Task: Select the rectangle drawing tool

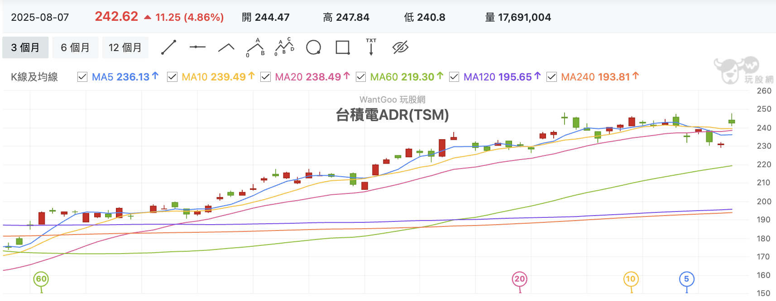Action: (343, 47)
